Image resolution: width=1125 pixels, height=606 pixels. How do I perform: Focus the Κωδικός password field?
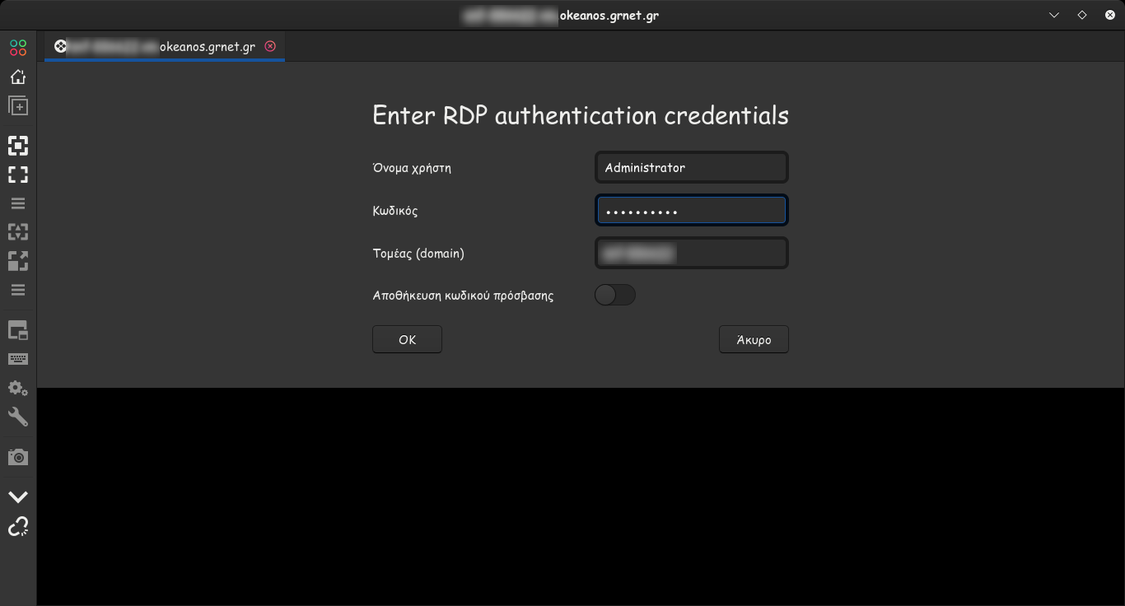click(x=692, y=210)
